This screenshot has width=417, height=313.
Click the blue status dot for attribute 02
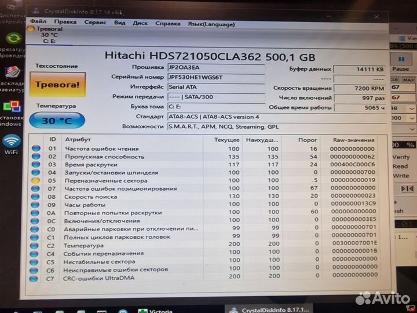[x=36, y=156]
